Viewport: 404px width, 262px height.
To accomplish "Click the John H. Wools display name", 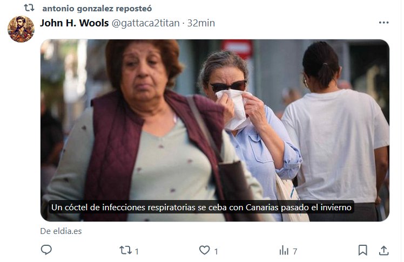I will 75,23.
